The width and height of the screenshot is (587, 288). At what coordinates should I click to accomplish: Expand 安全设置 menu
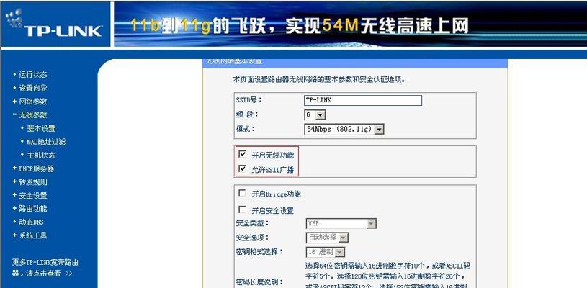pyautogui.click(x=33, y=196)
